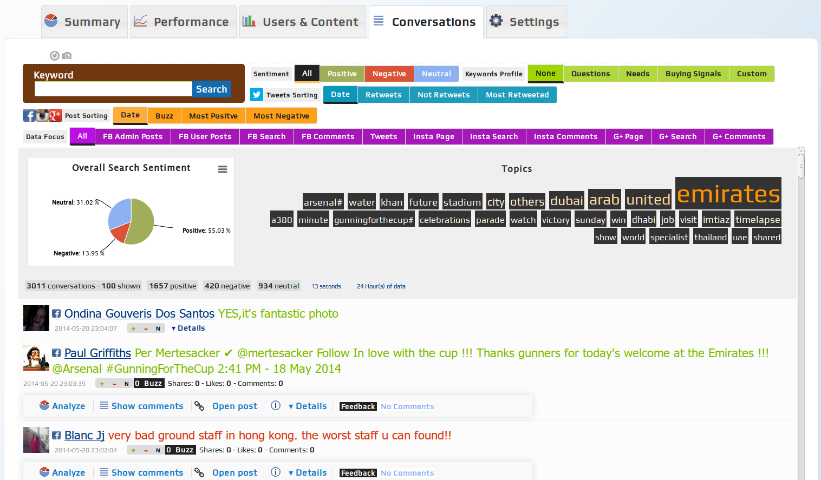The image size is (821, 480).
Task: Click the Facebook icon beside Post Sorting
Action: [x=29, y=115]
